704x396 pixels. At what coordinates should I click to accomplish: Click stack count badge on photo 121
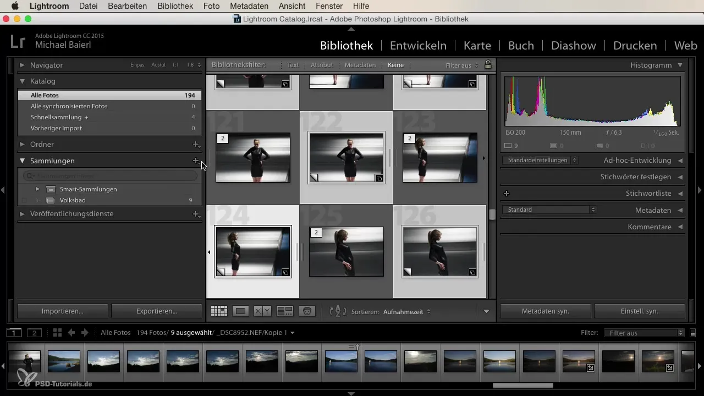[223, 139]
